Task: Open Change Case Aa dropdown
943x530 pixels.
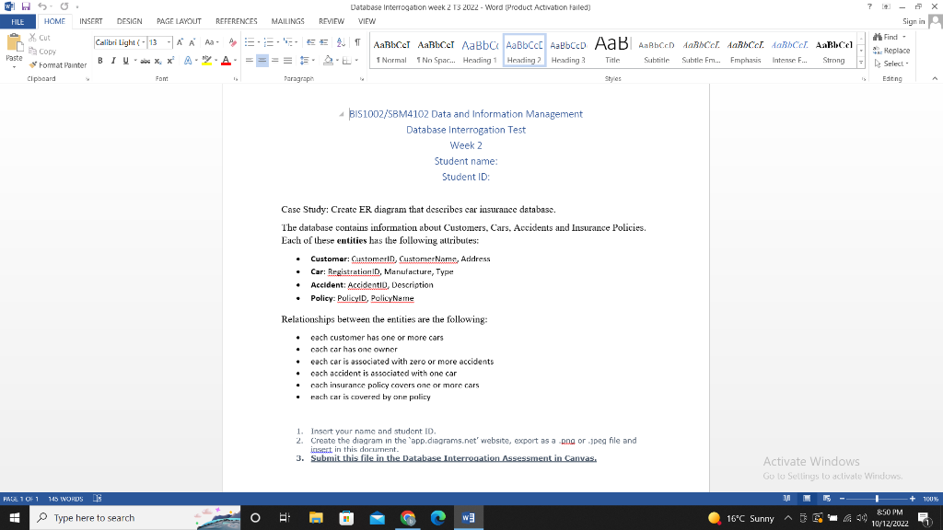Action: [211, 42]
